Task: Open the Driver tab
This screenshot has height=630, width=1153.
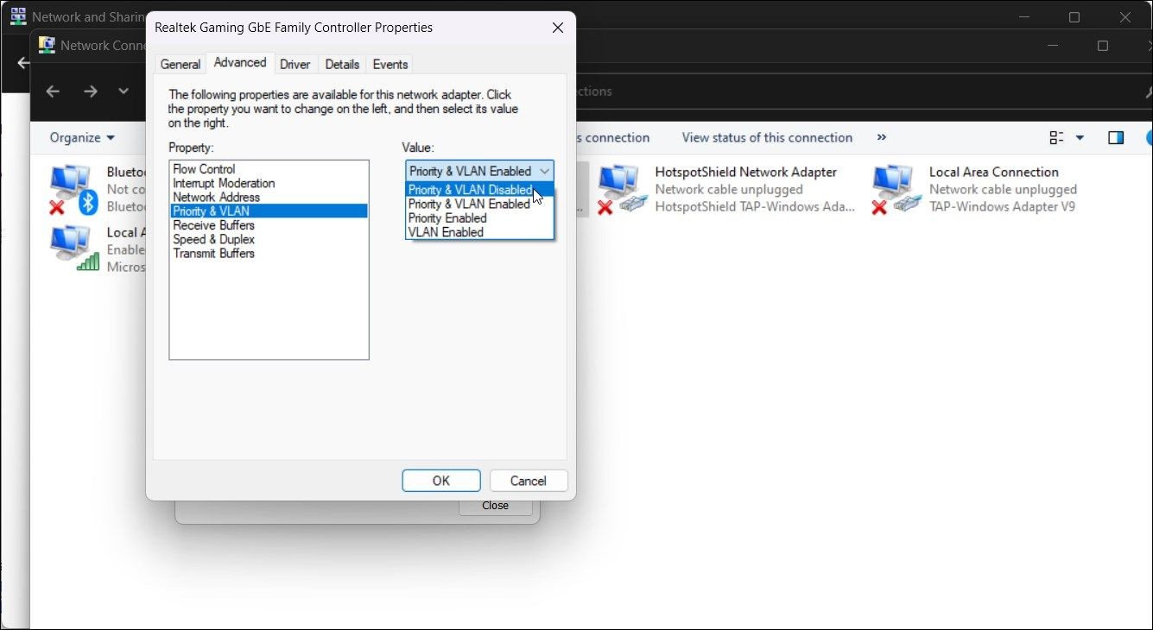Action: tap(295, 64)
